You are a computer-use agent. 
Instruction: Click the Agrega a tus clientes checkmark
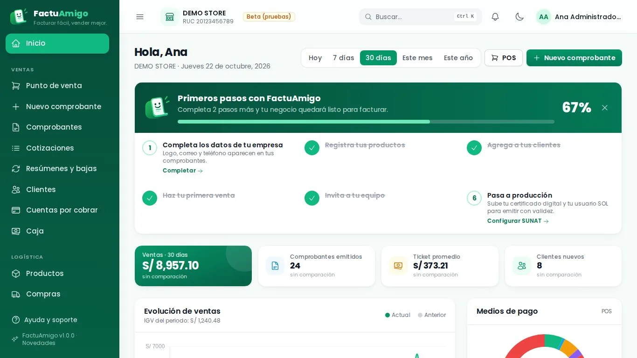[474, 148]
